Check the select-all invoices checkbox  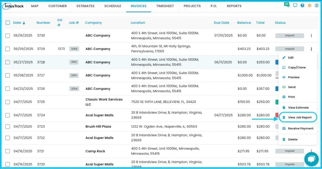[8, 23]
